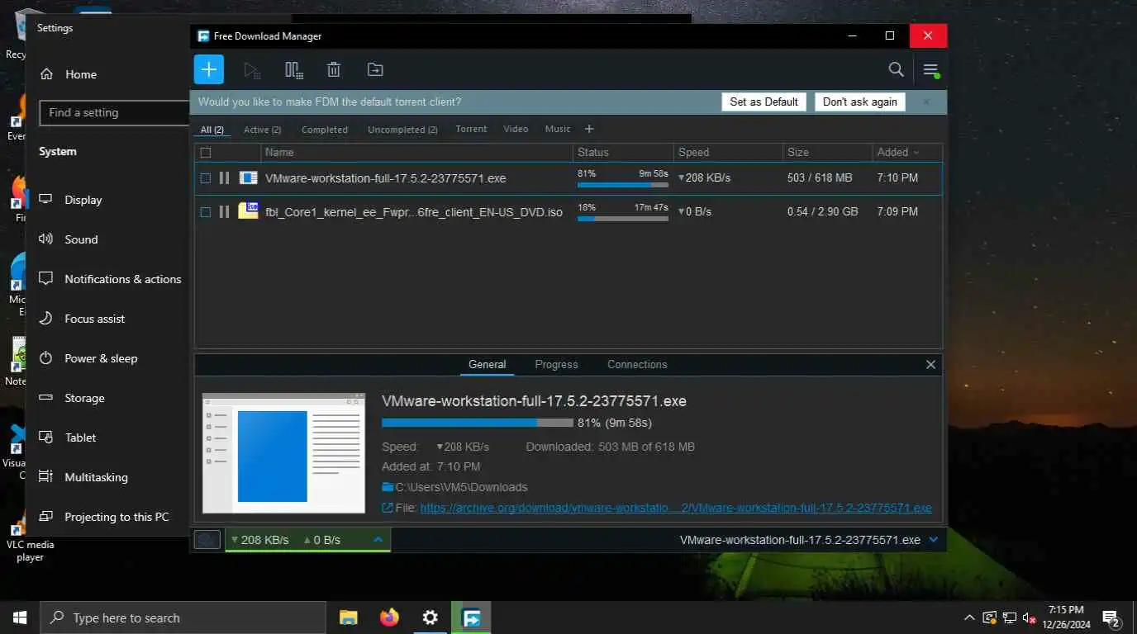Expand the bottom-right download name chevron
Viewport: 1137px width, 634px height.
(x=934, y=540)
